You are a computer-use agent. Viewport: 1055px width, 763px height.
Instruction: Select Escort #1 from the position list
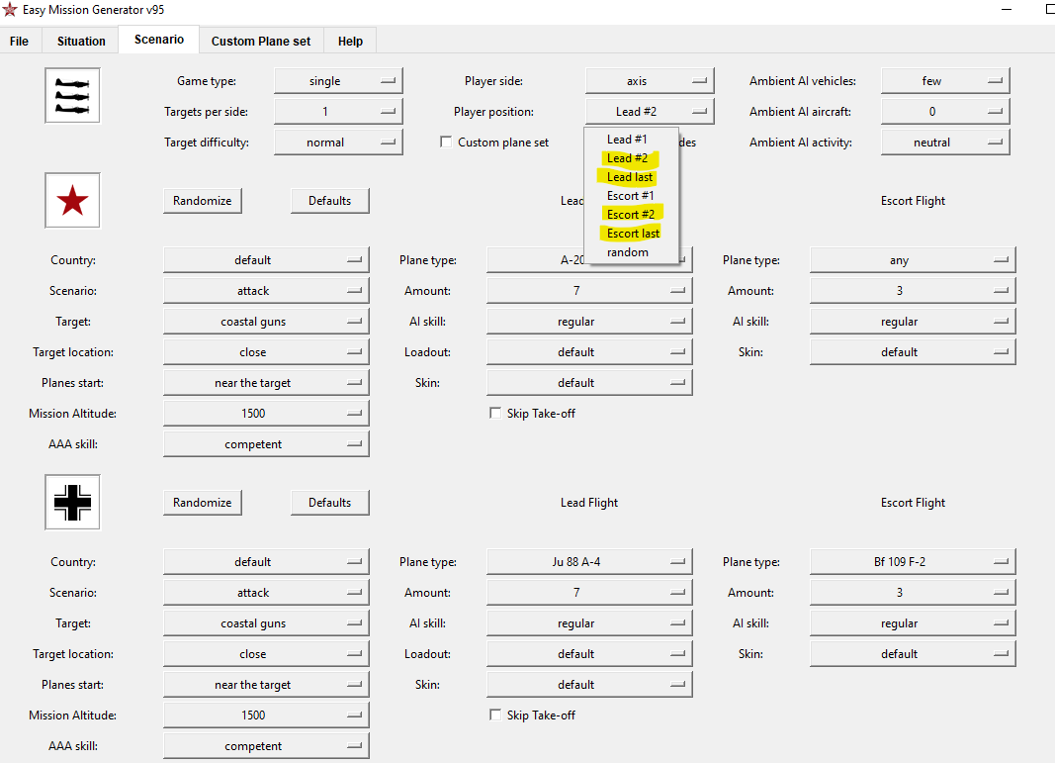click(631, 195)
